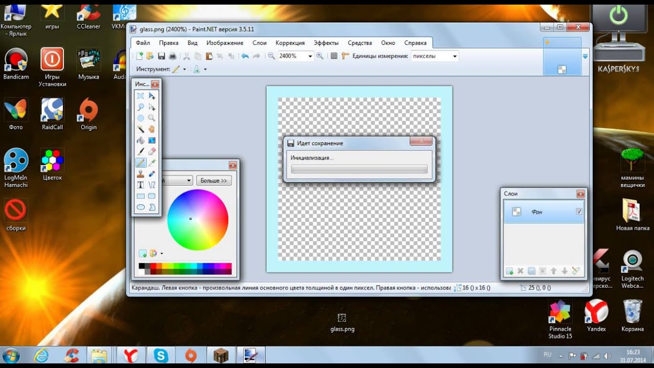The width and height of the screenshot is (654, 368).
Task: Select the Rectangle Select tool
Action: 141,96
